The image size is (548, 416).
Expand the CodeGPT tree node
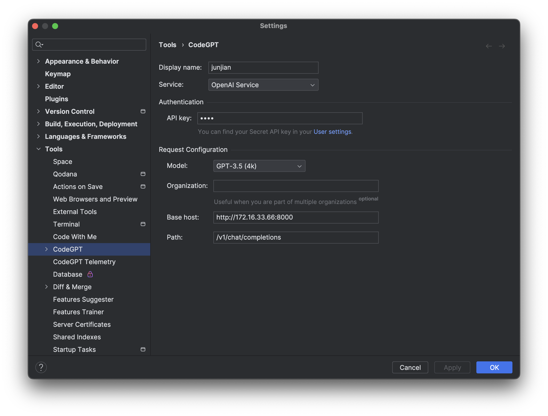click(46, 249)
